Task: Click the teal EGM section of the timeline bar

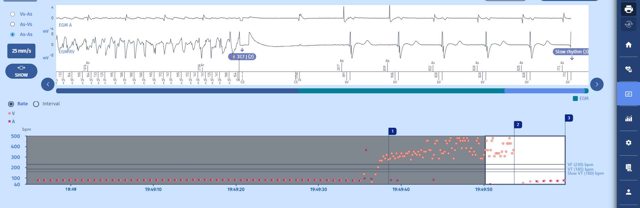Action: (x=401, y=91)
